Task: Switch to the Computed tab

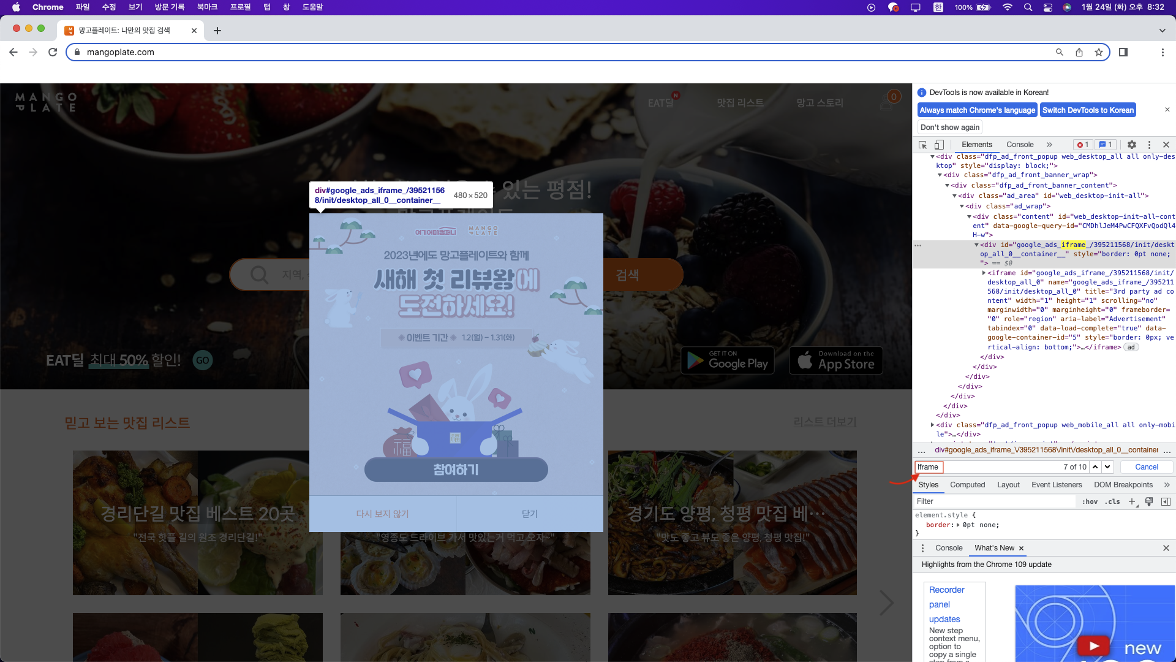Action: [967, 485]
